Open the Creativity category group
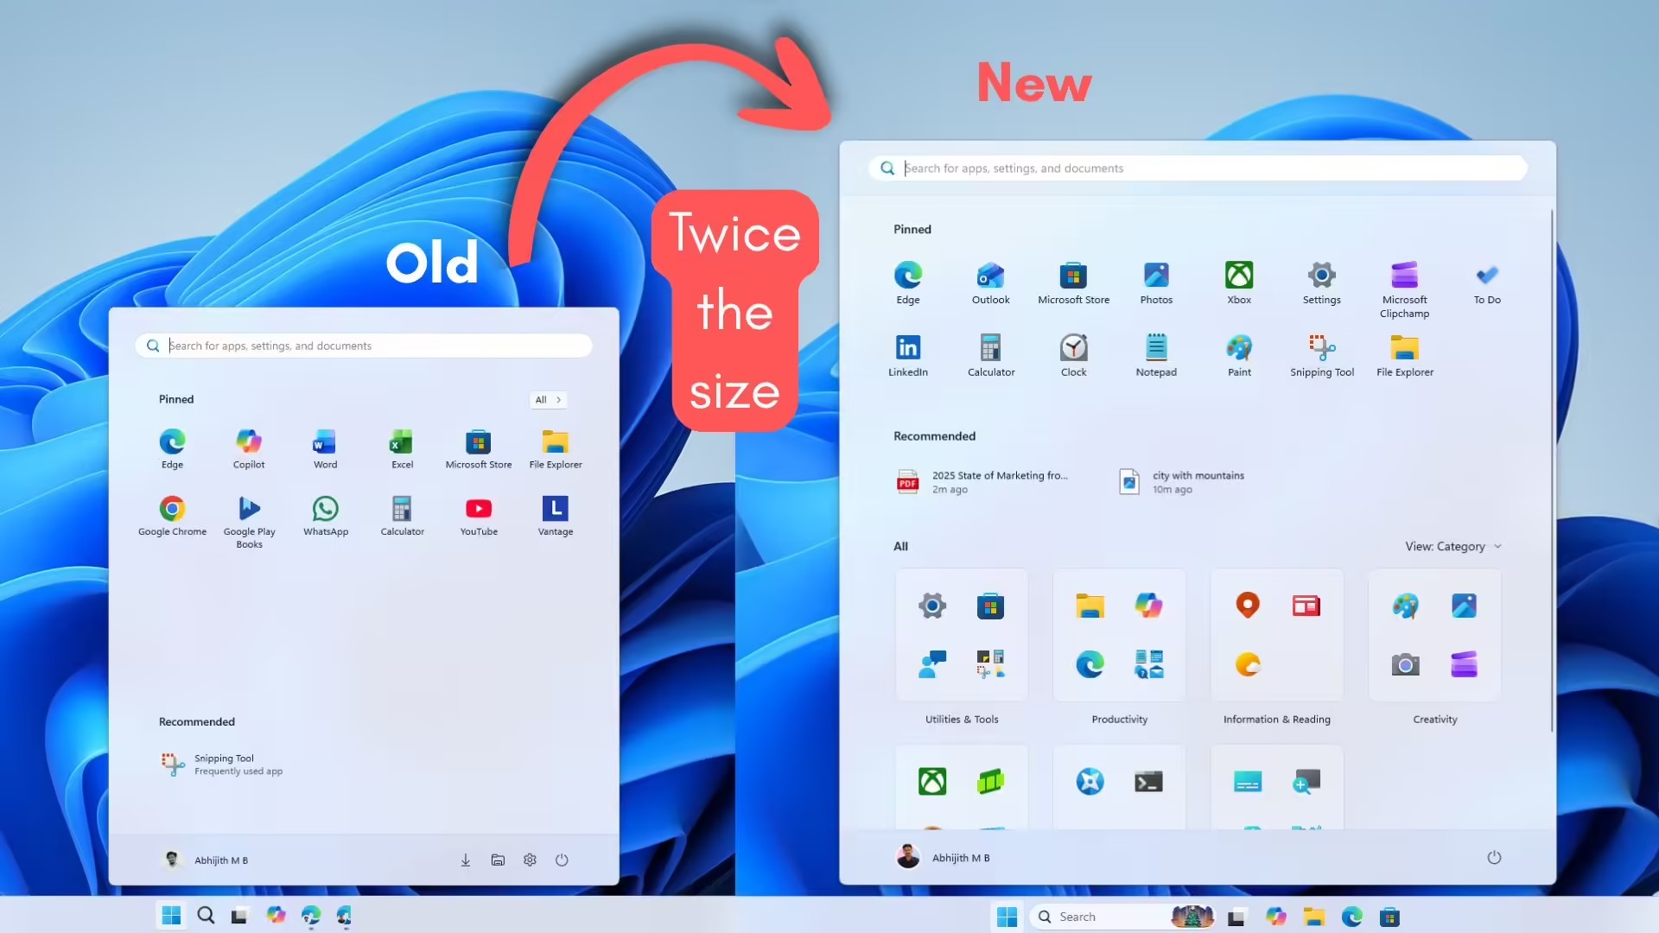 (x=1434, y=635)
